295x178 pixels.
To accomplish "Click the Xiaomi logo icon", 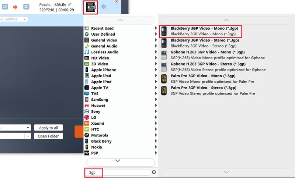I will tap(87, 123).
